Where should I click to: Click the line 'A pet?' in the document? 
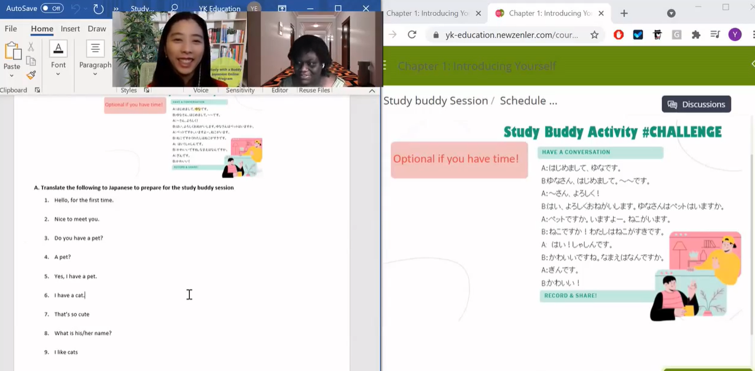click(x=63, y=257)
